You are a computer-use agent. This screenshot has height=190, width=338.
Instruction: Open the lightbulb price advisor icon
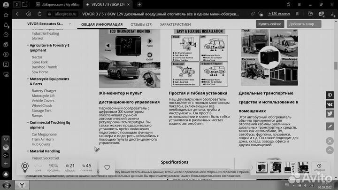click(25, 167)
